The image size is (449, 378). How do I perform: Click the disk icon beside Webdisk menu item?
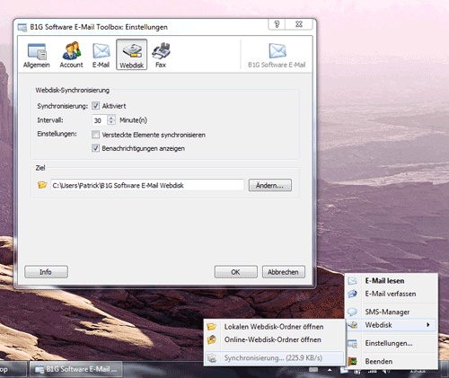pos(353,325)
